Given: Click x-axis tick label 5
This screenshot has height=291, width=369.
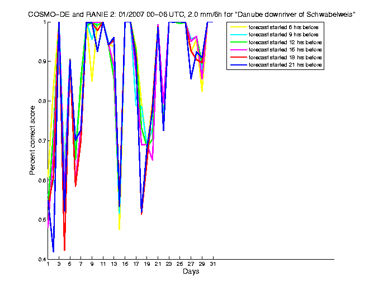Looking at the screenshot, I should (x=70, y=264).
